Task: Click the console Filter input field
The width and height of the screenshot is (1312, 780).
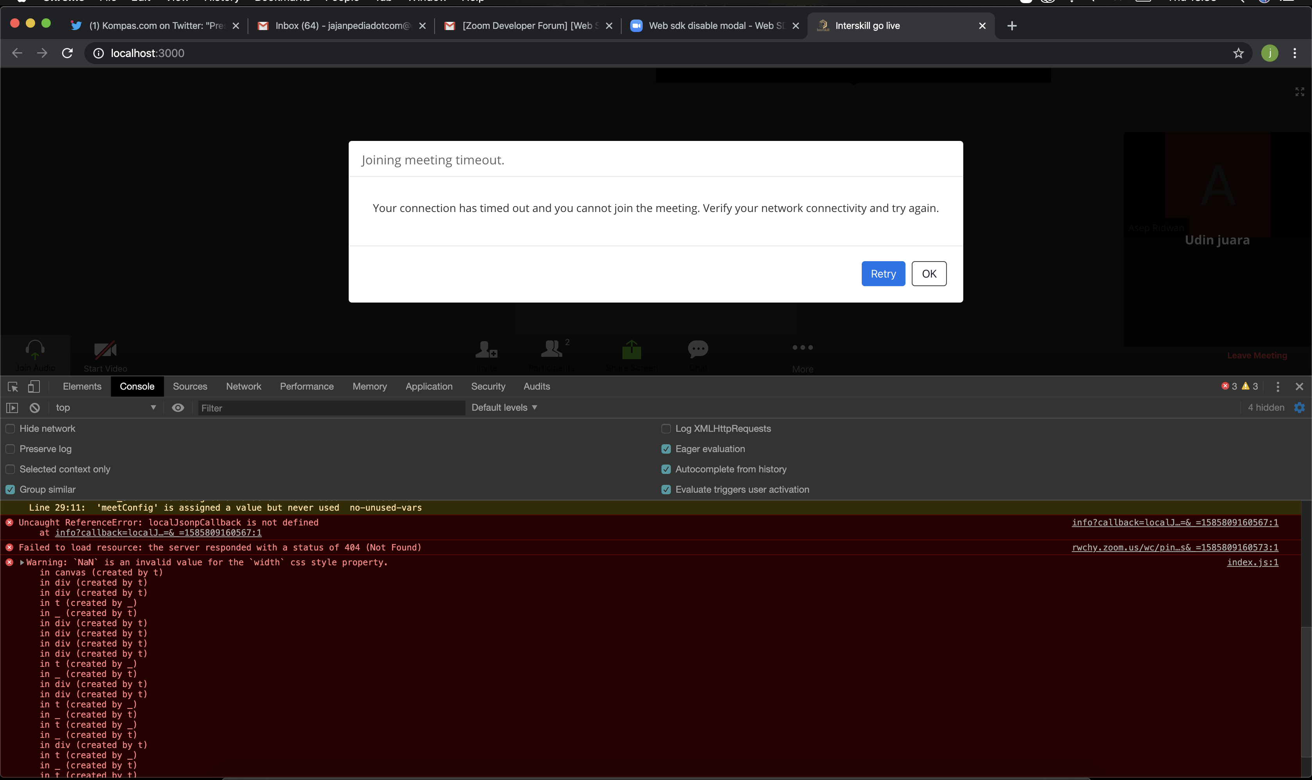Action: [x=331, y=408]
